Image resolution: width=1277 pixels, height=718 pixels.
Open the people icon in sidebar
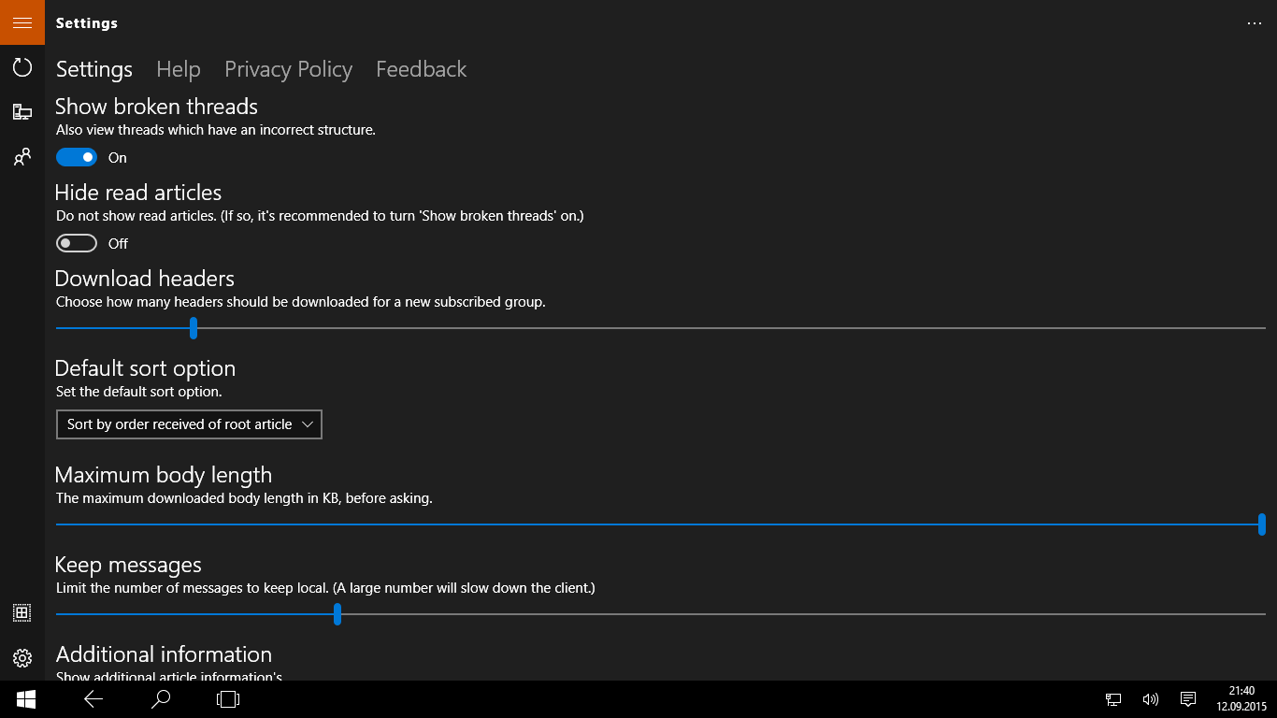pos(22,157)
